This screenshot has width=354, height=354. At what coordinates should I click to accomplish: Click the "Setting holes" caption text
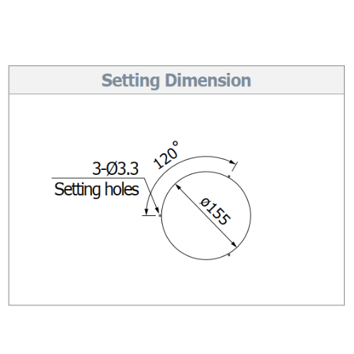point(96,190)
